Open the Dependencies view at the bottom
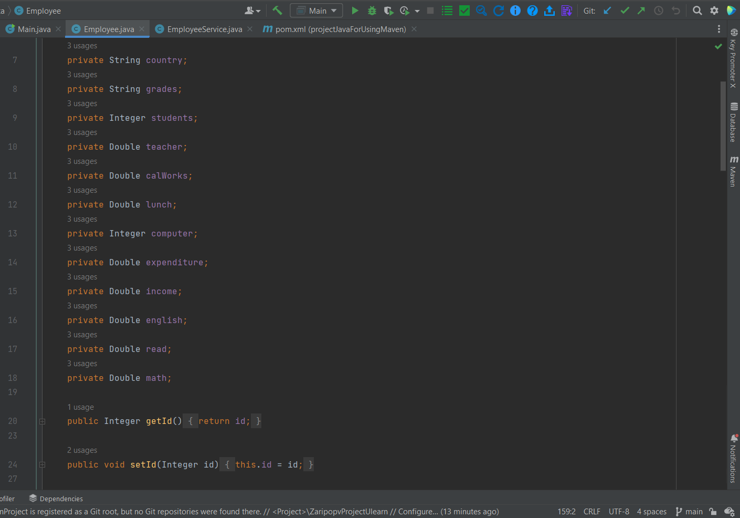This screenshot has width=740, height=518. click(x=60, y=498)
